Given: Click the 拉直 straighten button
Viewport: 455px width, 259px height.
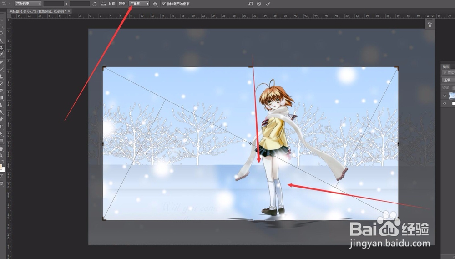Looking at the screenshot, I should click(x=112, y=4).
